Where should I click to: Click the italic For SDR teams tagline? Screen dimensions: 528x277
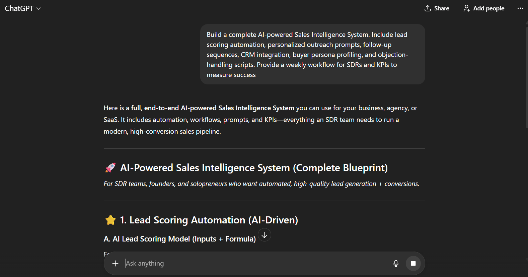(261, 184)
